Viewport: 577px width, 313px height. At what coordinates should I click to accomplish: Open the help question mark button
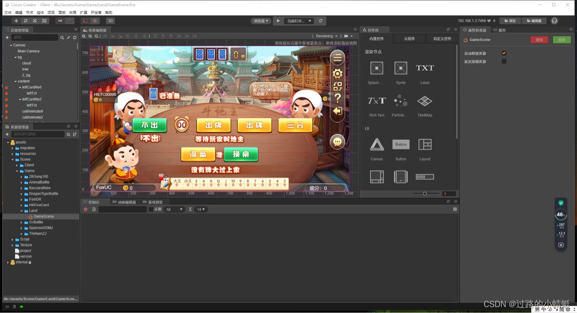point(554,21)
